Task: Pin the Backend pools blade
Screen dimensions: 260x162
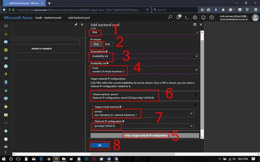Action: 76,25
